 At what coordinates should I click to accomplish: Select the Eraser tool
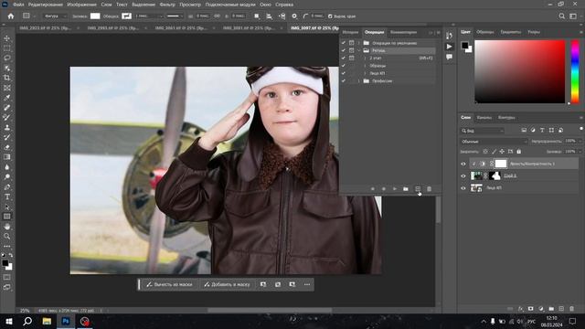point(7,147)
